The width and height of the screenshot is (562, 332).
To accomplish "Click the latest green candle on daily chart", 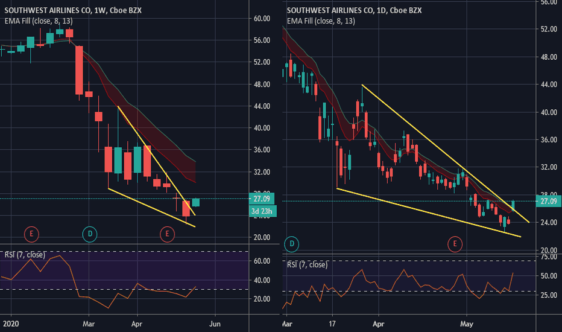I will tap(513, 206).
